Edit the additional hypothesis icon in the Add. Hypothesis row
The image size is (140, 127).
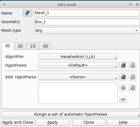132,77
